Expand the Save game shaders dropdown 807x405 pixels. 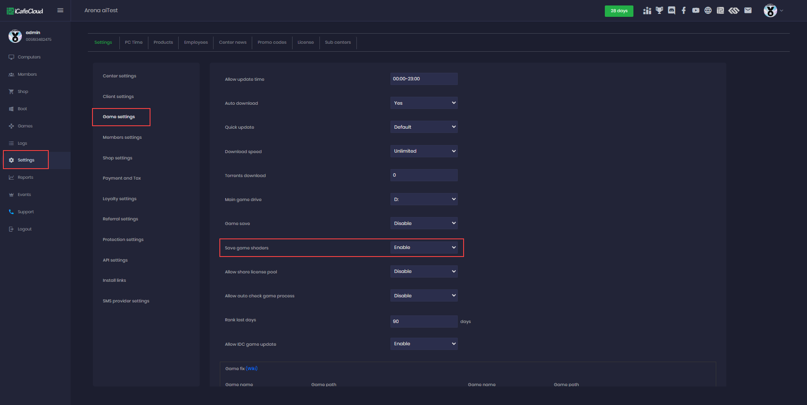tap(424, 248)
